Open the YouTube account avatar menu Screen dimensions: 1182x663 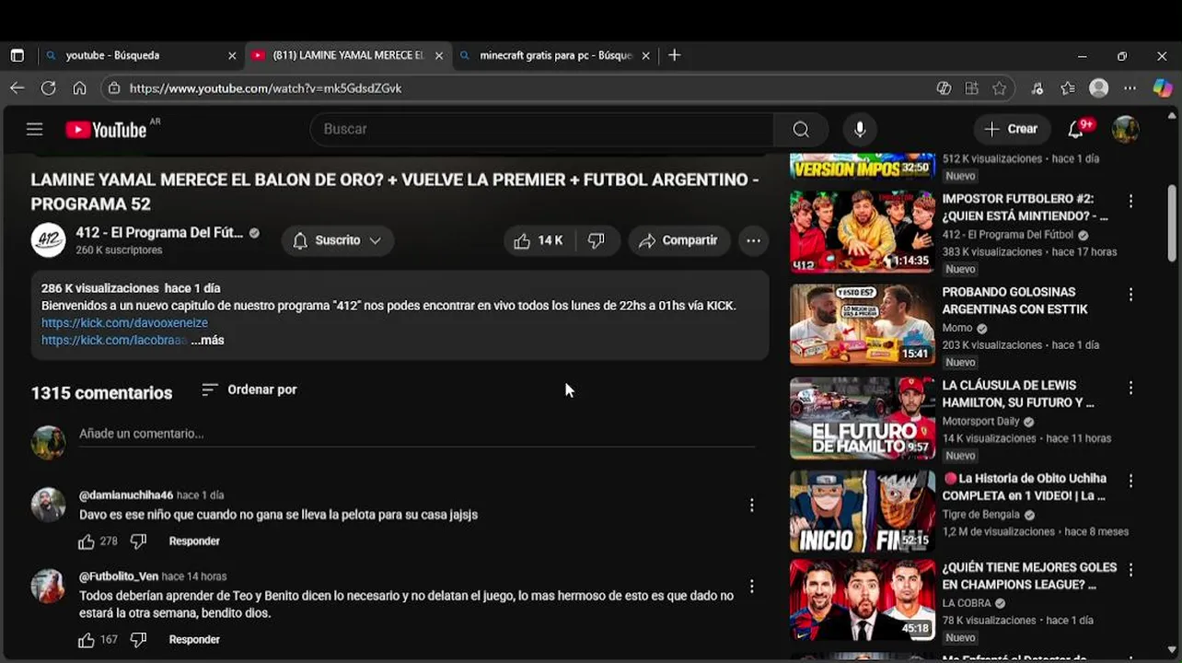pyautogui.click(x=1125, y=129)
